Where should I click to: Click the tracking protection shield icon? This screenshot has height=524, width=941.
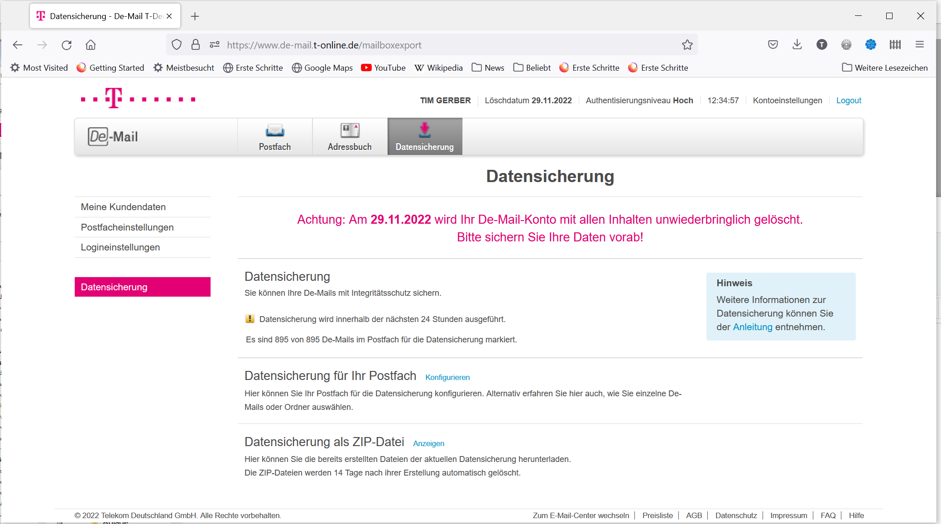(177, 45)
